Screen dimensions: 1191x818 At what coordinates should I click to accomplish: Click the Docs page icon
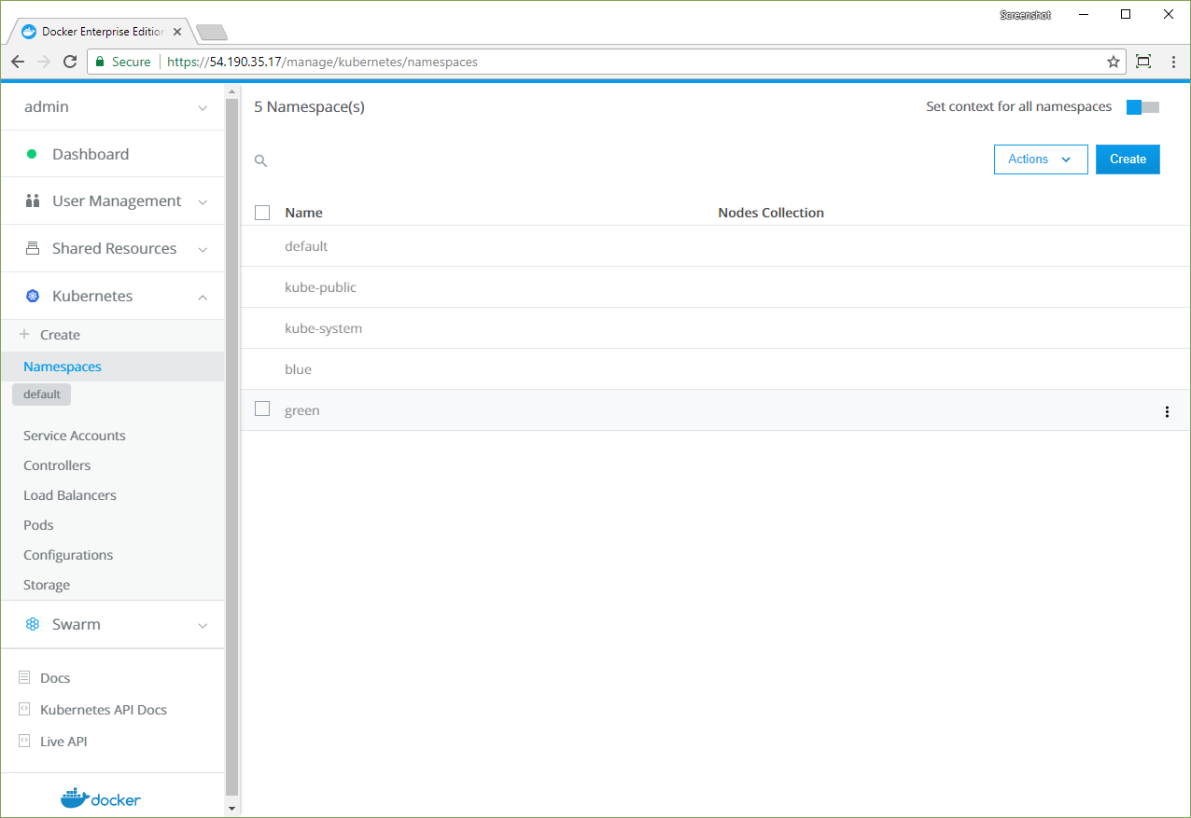(x=24, y=678)
